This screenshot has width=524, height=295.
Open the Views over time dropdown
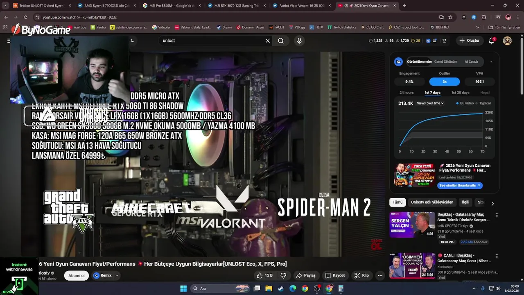(x=430, y=103)
